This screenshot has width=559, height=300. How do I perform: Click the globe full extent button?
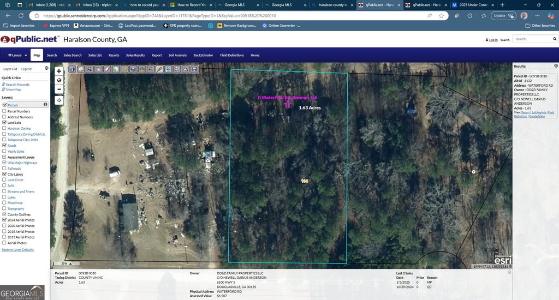click(x=59, y=80)
